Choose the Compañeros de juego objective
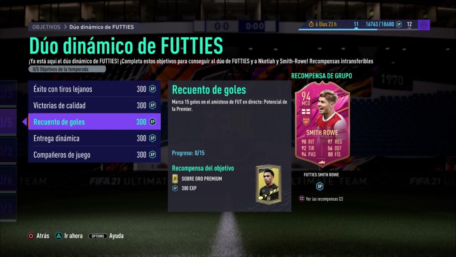Screen dimensions: 456x257 [x=94, y=154]
